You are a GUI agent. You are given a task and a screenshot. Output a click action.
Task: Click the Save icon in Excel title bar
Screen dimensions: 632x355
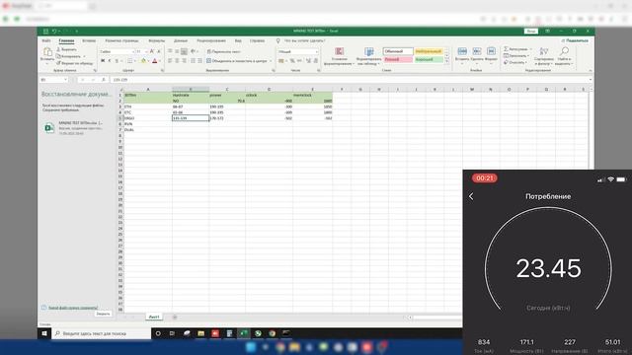pyautogui.click(x=45, y=31)
